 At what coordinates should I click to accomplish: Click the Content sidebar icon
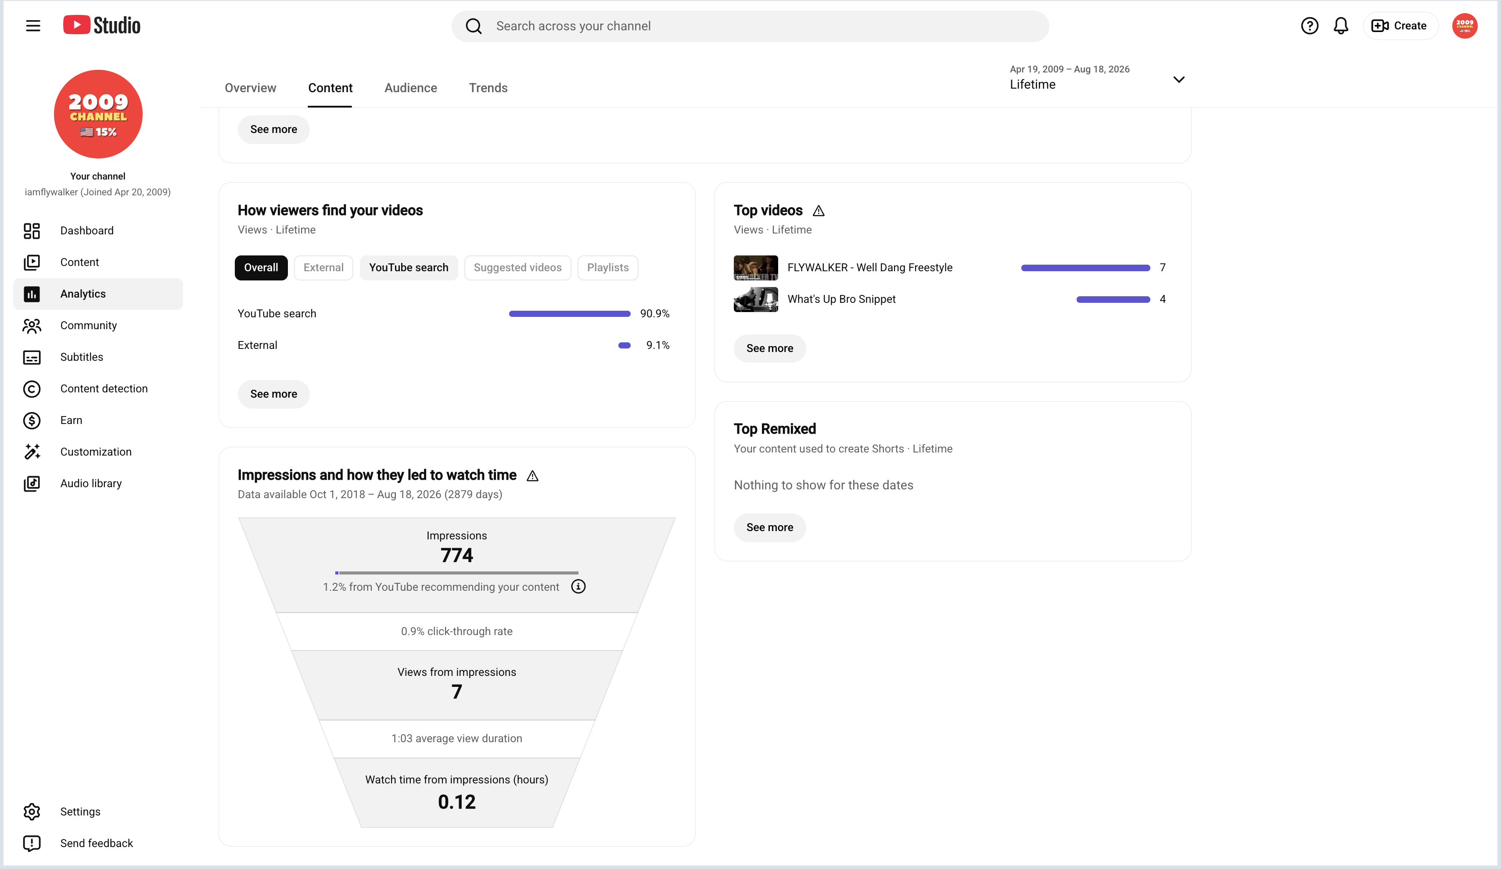[x=32, y=262]
